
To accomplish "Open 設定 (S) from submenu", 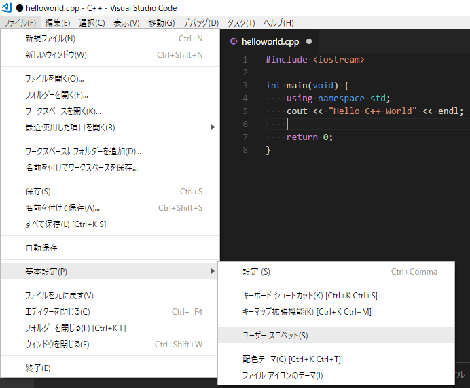I will tap(336, 272).
